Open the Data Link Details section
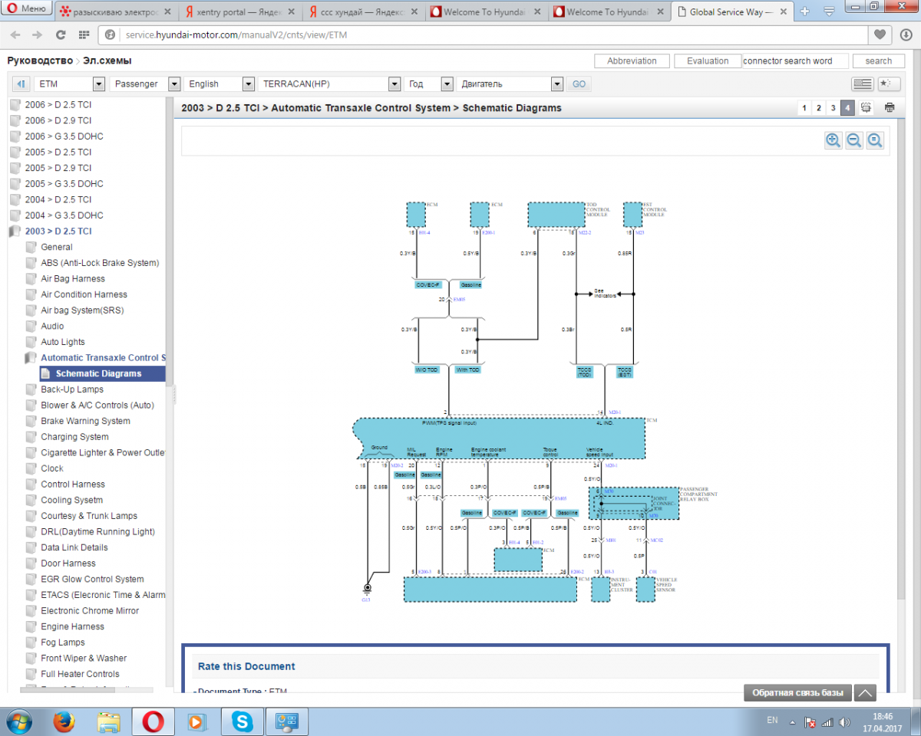This screenshot has width=921, height=736. tap(74, 547)
